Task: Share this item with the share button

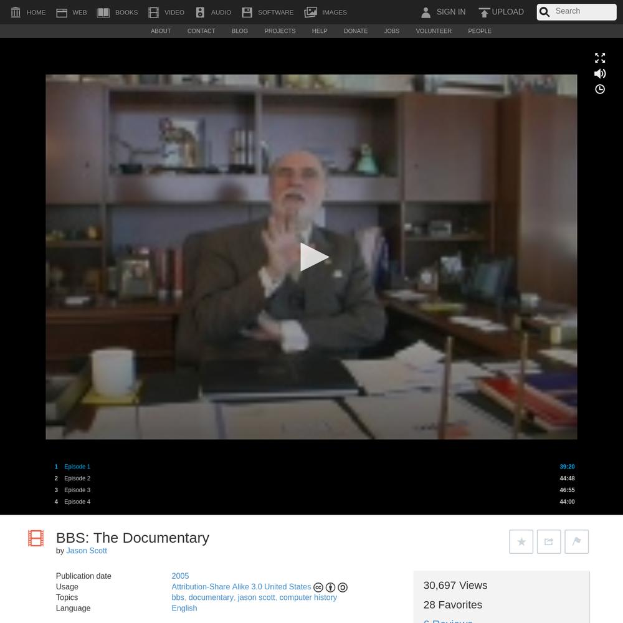Action: 549,541
